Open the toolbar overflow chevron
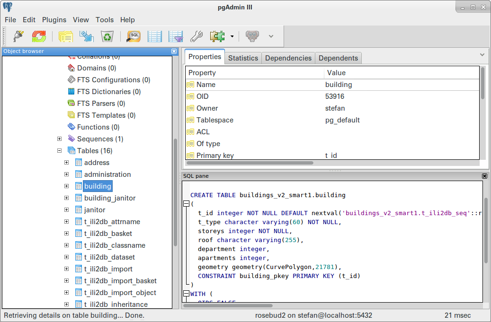The height and width of the screenshot is (322, 491). (271, 36)
